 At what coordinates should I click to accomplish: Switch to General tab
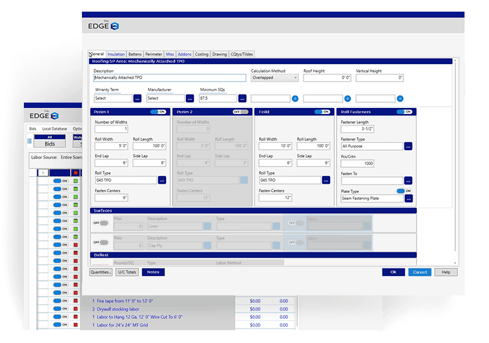97,54
